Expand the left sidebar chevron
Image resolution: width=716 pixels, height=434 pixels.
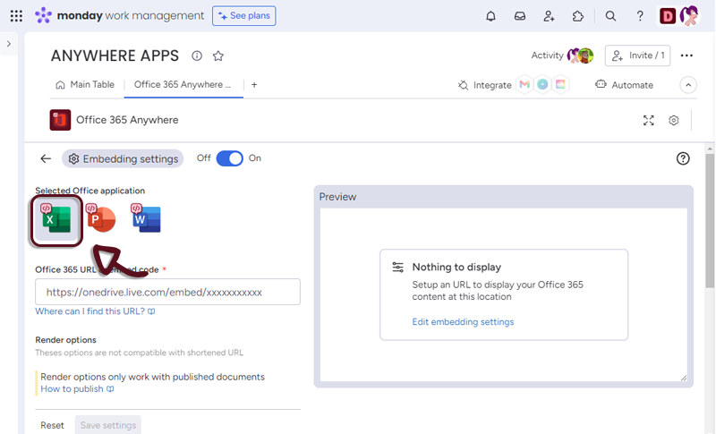click(9, 44)
